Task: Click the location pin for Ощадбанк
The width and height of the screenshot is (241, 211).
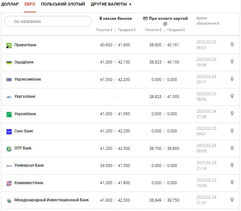Action: pos(232,62)
